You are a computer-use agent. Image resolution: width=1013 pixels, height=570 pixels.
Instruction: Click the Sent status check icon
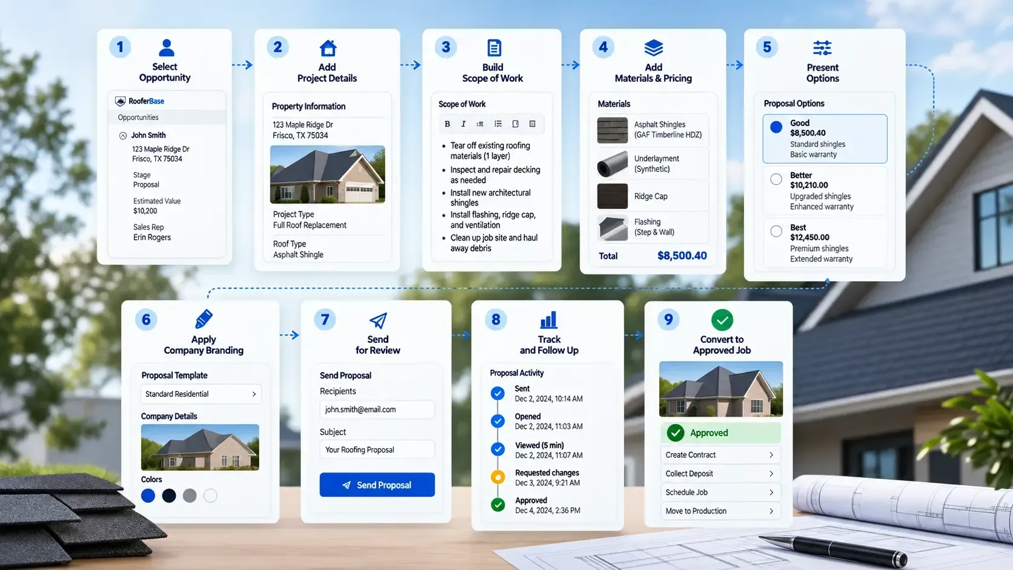click(497, 393)
